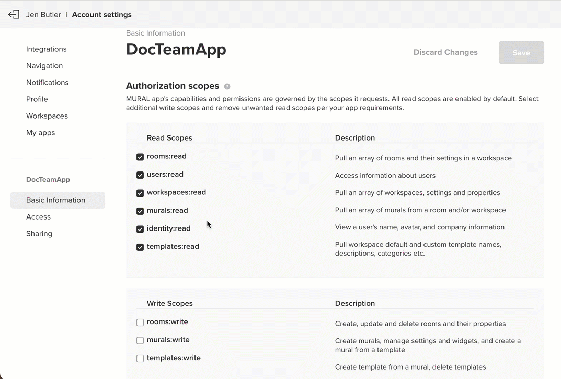Uncheck the templates:read scope
This screenshot has width=561, height=379.
point(140,247)
